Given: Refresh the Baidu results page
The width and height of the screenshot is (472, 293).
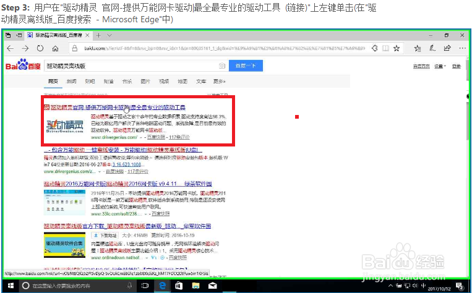Looking at the screenshot, I should pos(40,48).
